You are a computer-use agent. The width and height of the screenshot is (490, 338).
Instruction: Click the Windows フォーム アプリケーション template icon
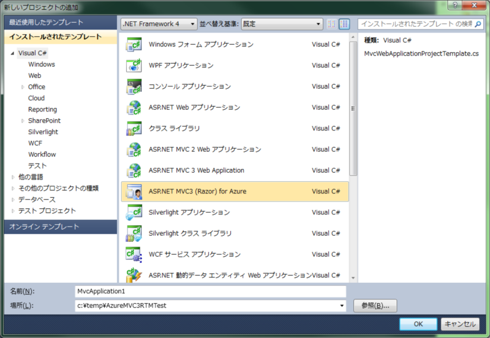(x=134, y=44)
